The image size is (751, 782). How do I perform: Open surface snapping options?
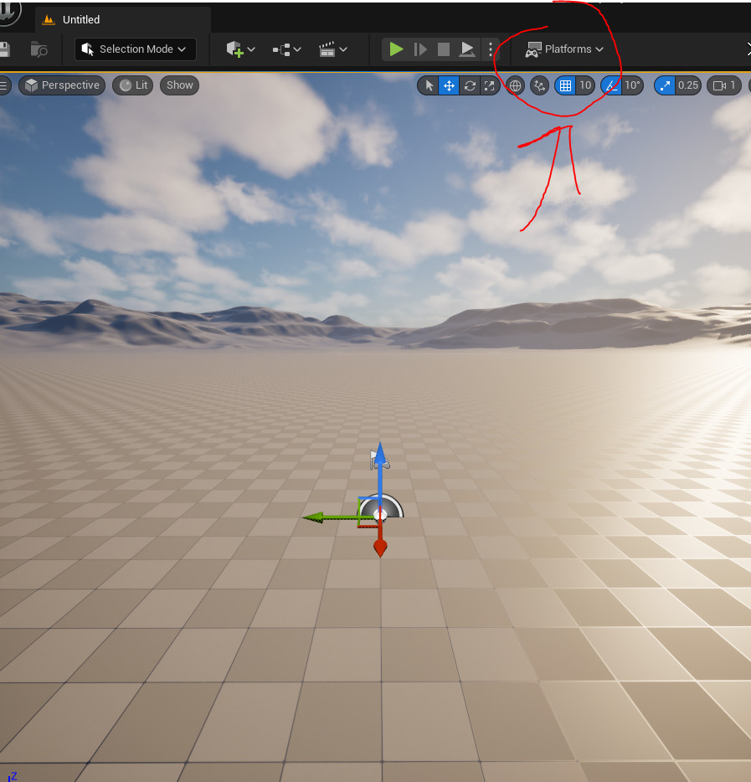(539, 85)
